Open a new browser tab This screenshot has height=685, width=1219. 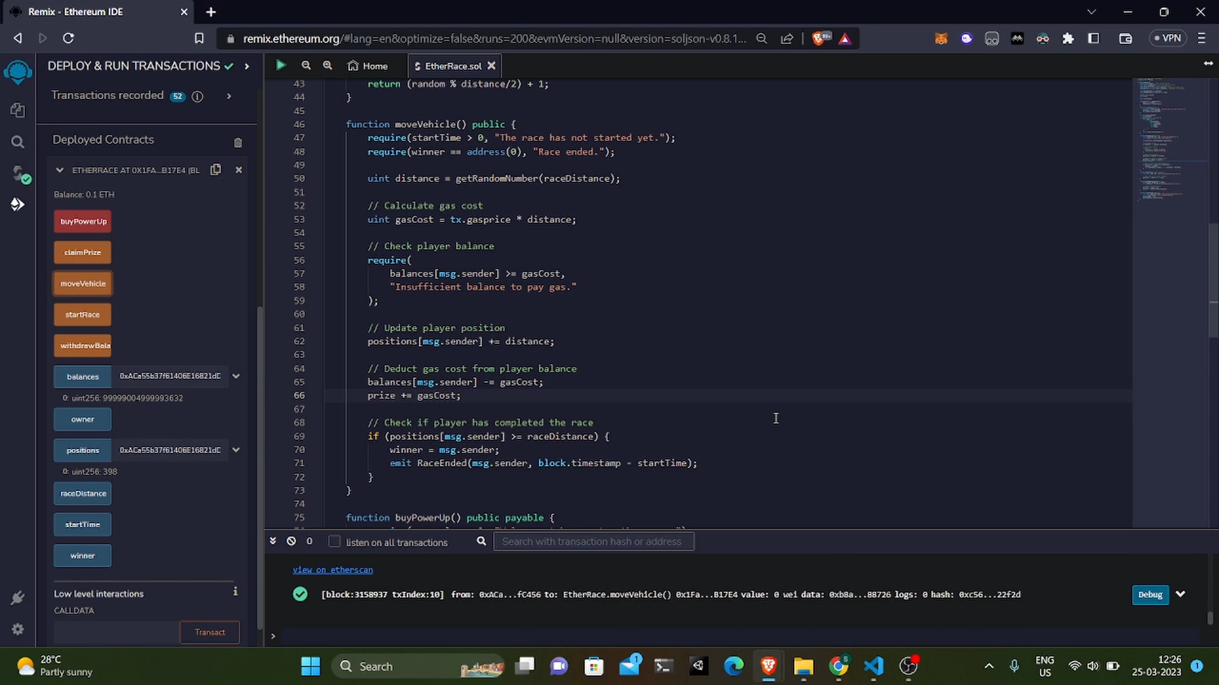(x=211, y=12)
